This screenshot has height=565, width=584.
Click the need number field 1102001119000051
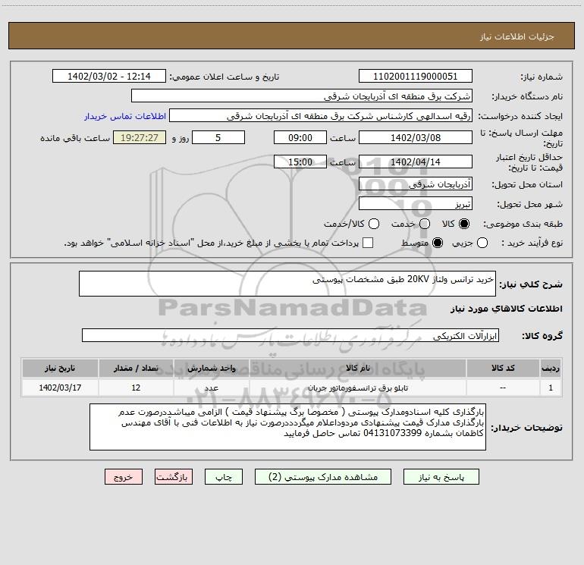(x=416, y=76)
